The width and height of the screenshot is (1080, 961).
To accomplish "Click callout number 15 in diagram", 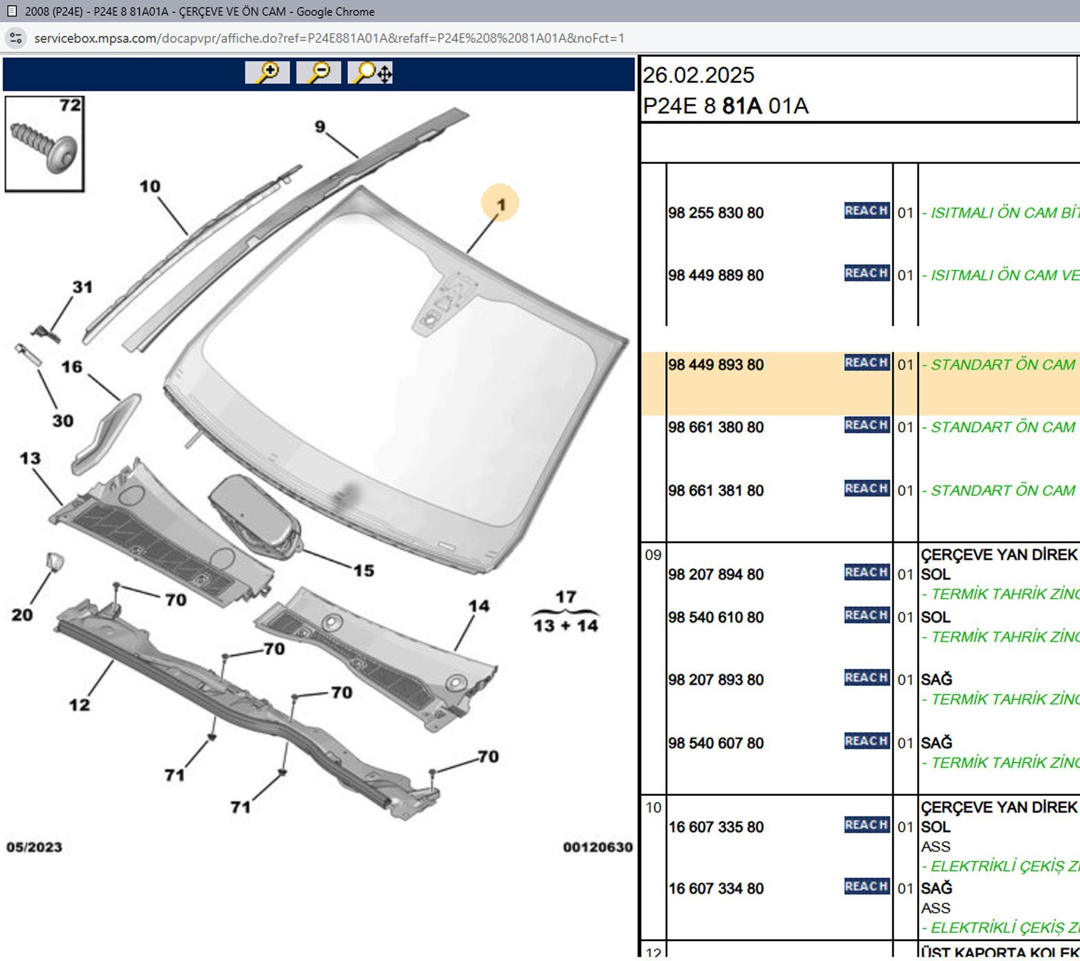I will pyautogui.click(x=364, y=571).
